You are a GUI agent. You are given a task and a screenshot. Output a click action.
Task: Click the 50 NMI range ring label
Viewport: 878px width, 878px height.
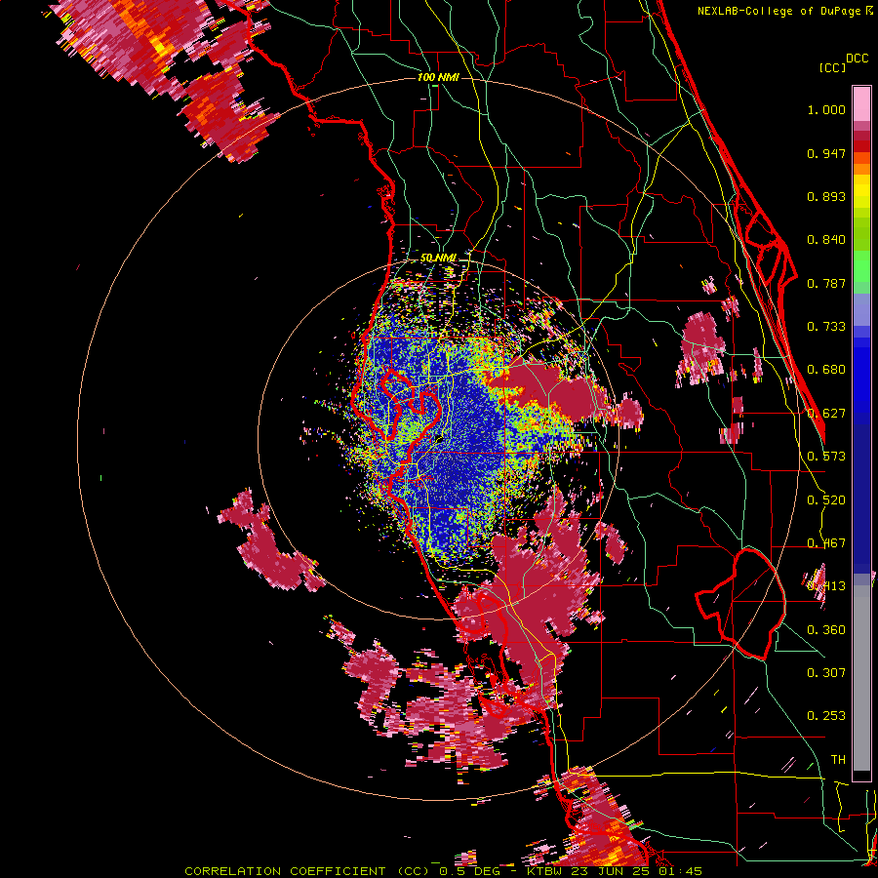pos(438,258)
